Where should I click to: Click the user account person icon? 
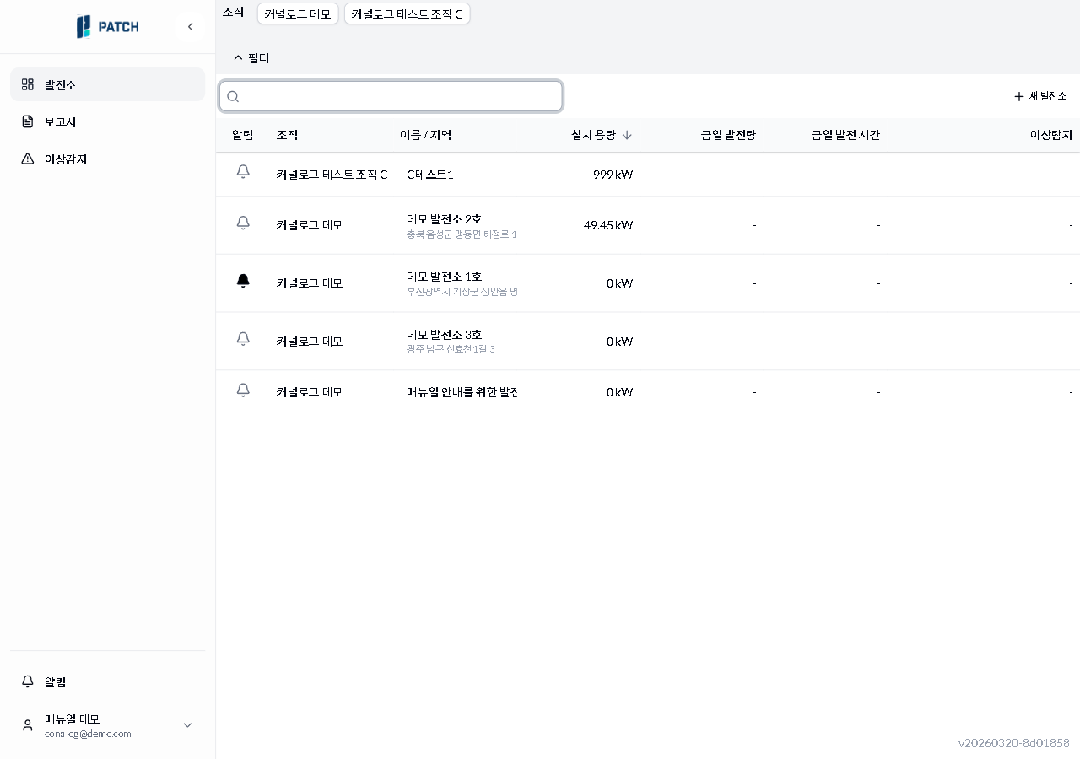pos(27,725)
